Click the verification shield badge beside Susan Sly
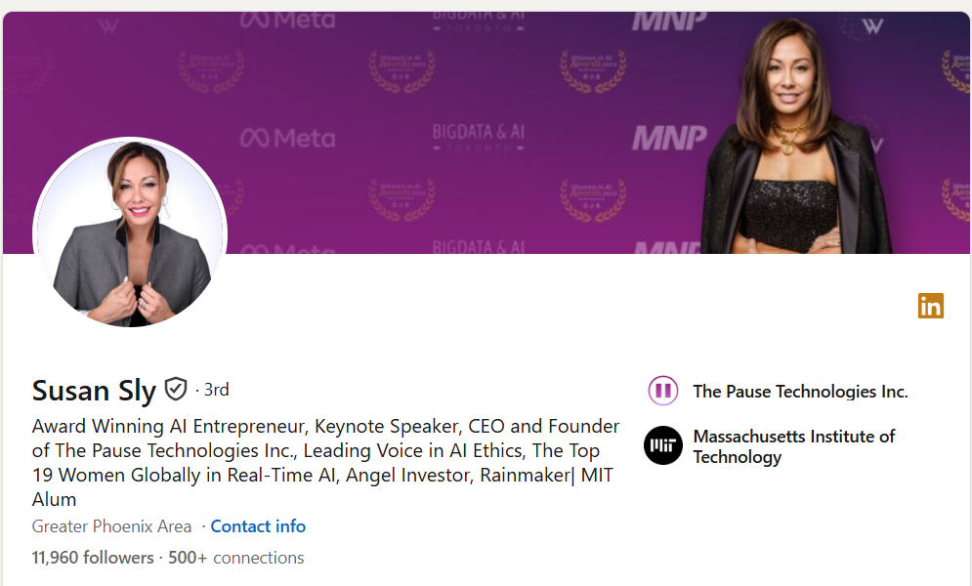Image resolution: width=972 pixels, height=586 pixels. [x=176, y=390]
